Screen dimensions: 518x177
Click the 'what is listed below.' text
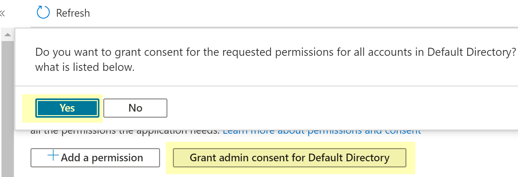tap(85, 67)
